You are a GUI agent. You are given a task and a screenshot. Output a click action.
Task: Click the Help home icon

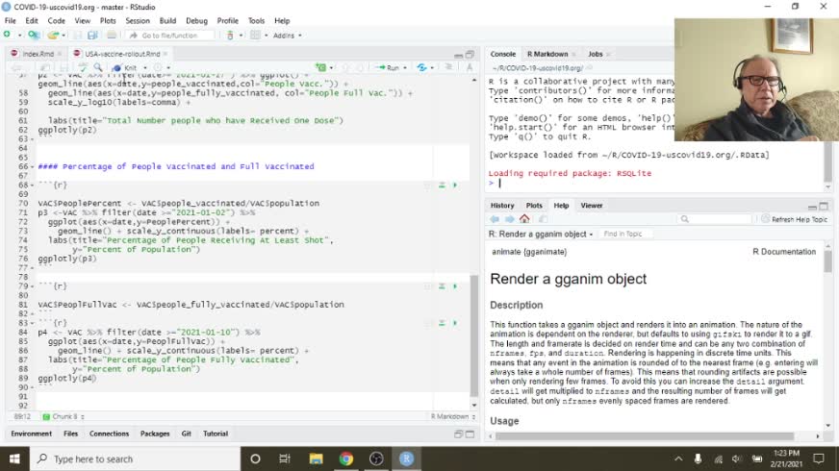pyautogui.click(x=524, y=219)
